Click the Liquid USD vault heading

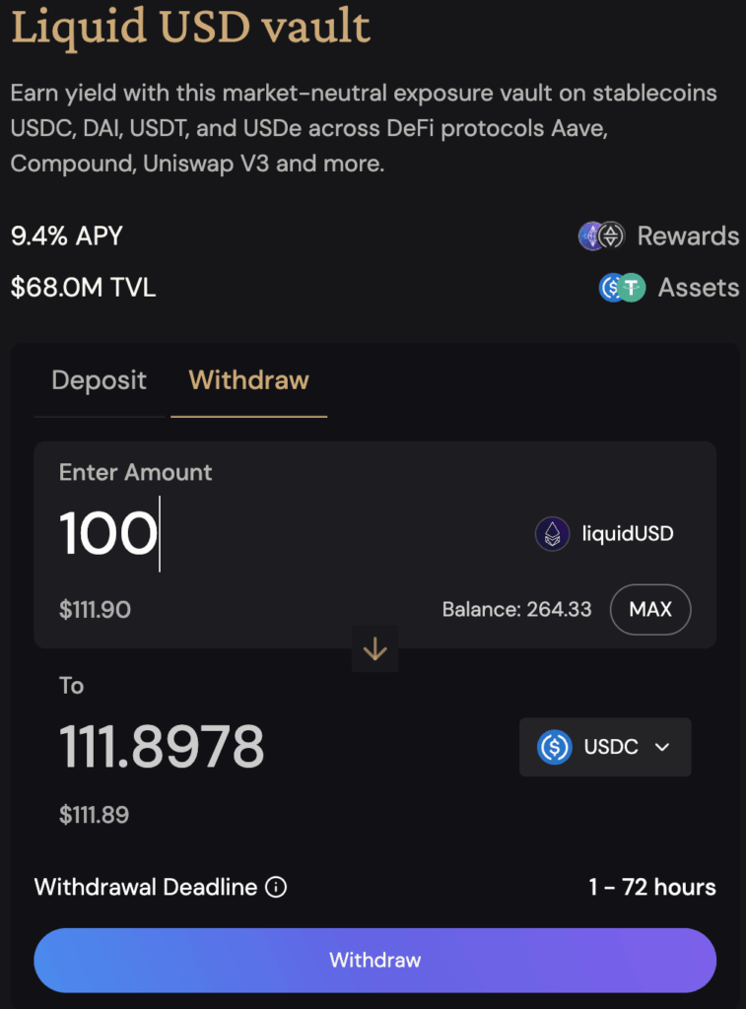(191, 27)
